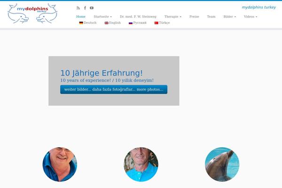Screen dimensions: 282x188
Task: Open the Team page
Action: pyautogui.click(x=211, y=16)
